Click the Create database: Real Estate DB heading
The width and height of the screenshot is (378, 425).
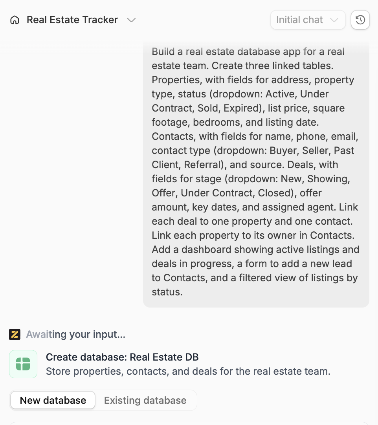pyautogui.click(x=122, y=357)
